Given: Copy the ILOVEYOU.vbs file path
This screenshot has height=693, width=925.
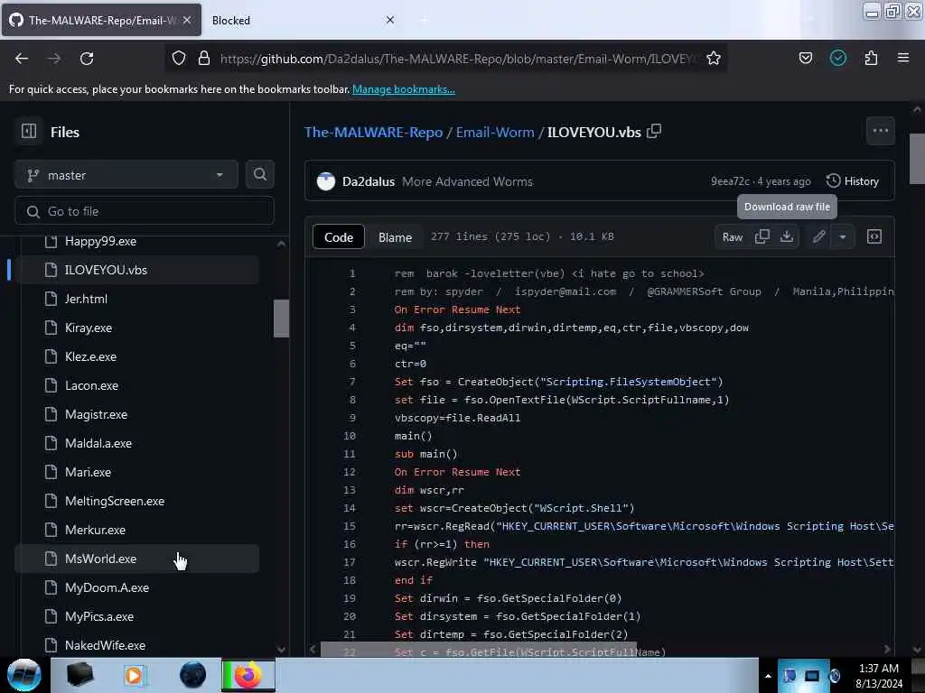Looking at the screenshot, I should point(654,131).
